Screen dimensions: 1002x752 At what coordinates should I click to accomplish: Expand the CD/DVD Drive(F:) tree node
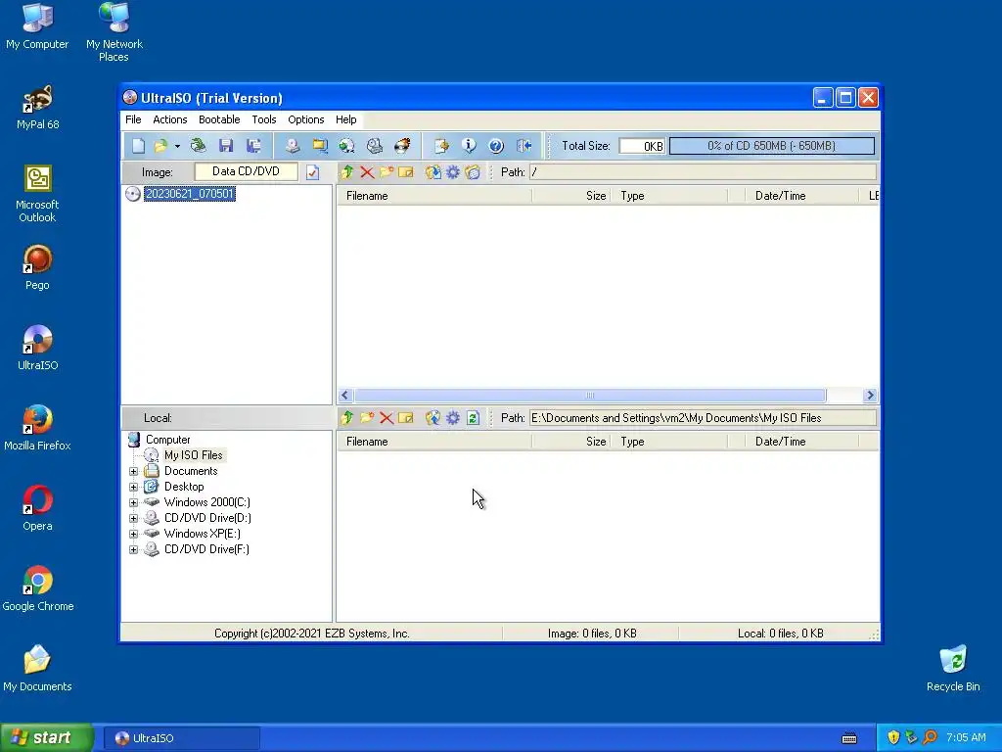point(133,549)
